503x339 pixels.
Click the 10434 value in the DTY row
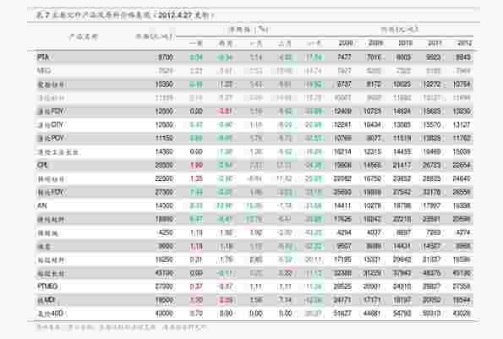tap(372, 125)
